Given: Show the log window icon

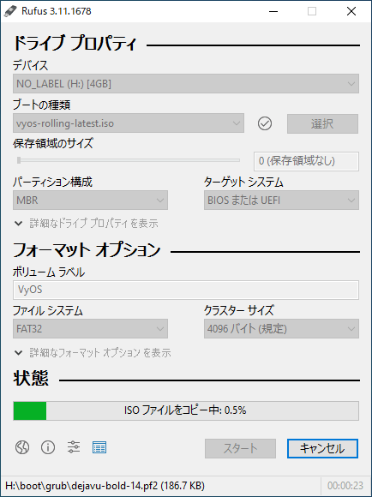Looking at the screenshot, I should tap(99, 447).
